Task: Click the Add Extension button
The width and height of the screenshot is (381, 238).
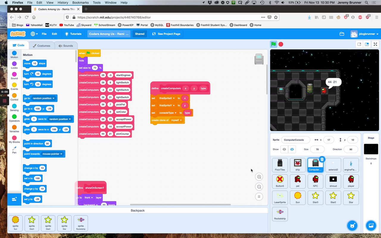Action: (14, 199)
